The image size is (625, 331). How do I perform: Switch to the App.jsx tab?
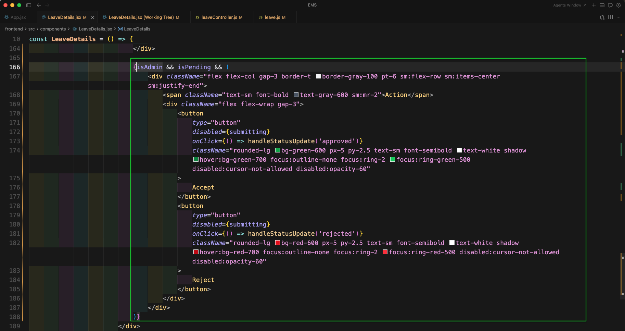point(18,17)
